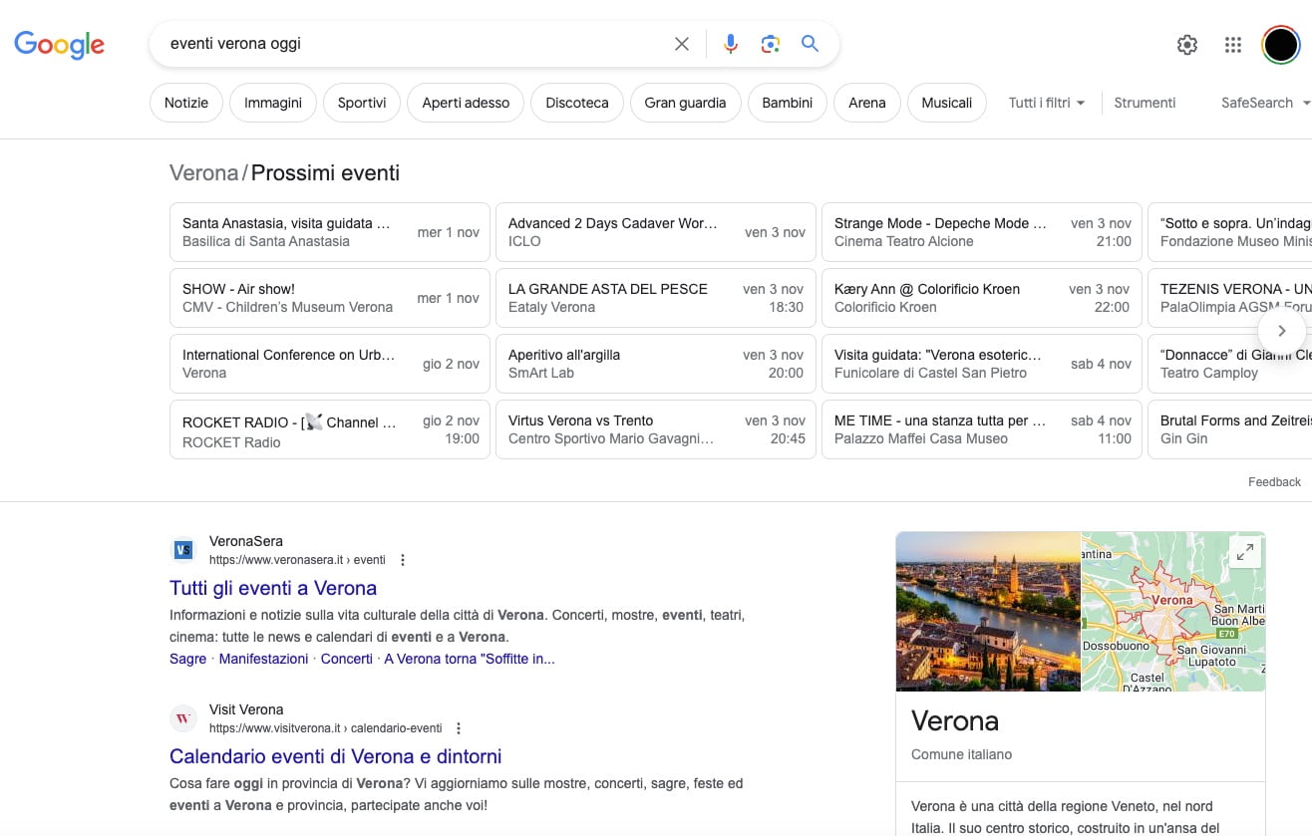Click the Verona map thumbnail
This screenshot has width=1312, height=836.
(1173, 612)
